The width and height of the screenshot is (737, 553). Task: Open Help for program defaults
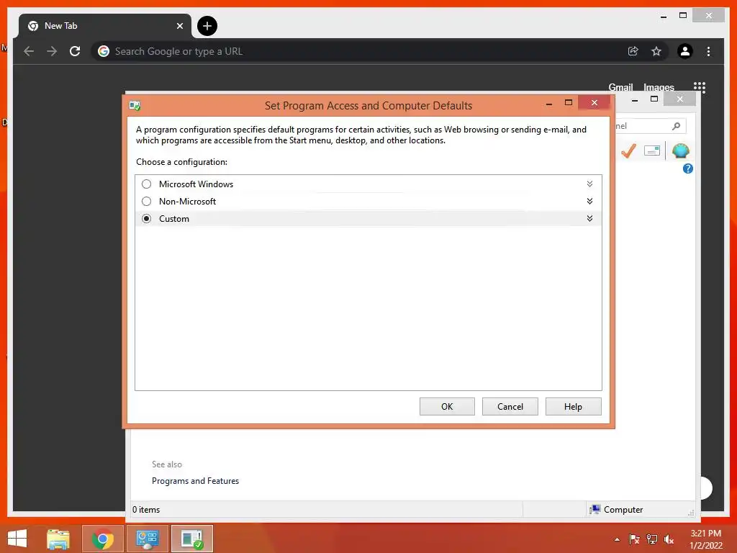click(573, 407)
